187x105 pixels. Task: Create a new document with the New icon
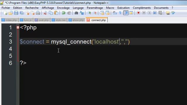[x=5, y=13]
